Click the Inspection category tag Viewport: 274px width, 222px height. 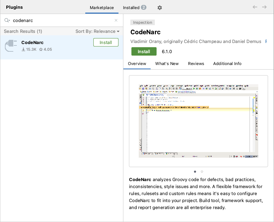pyautogui.click(x=143, y=22)
